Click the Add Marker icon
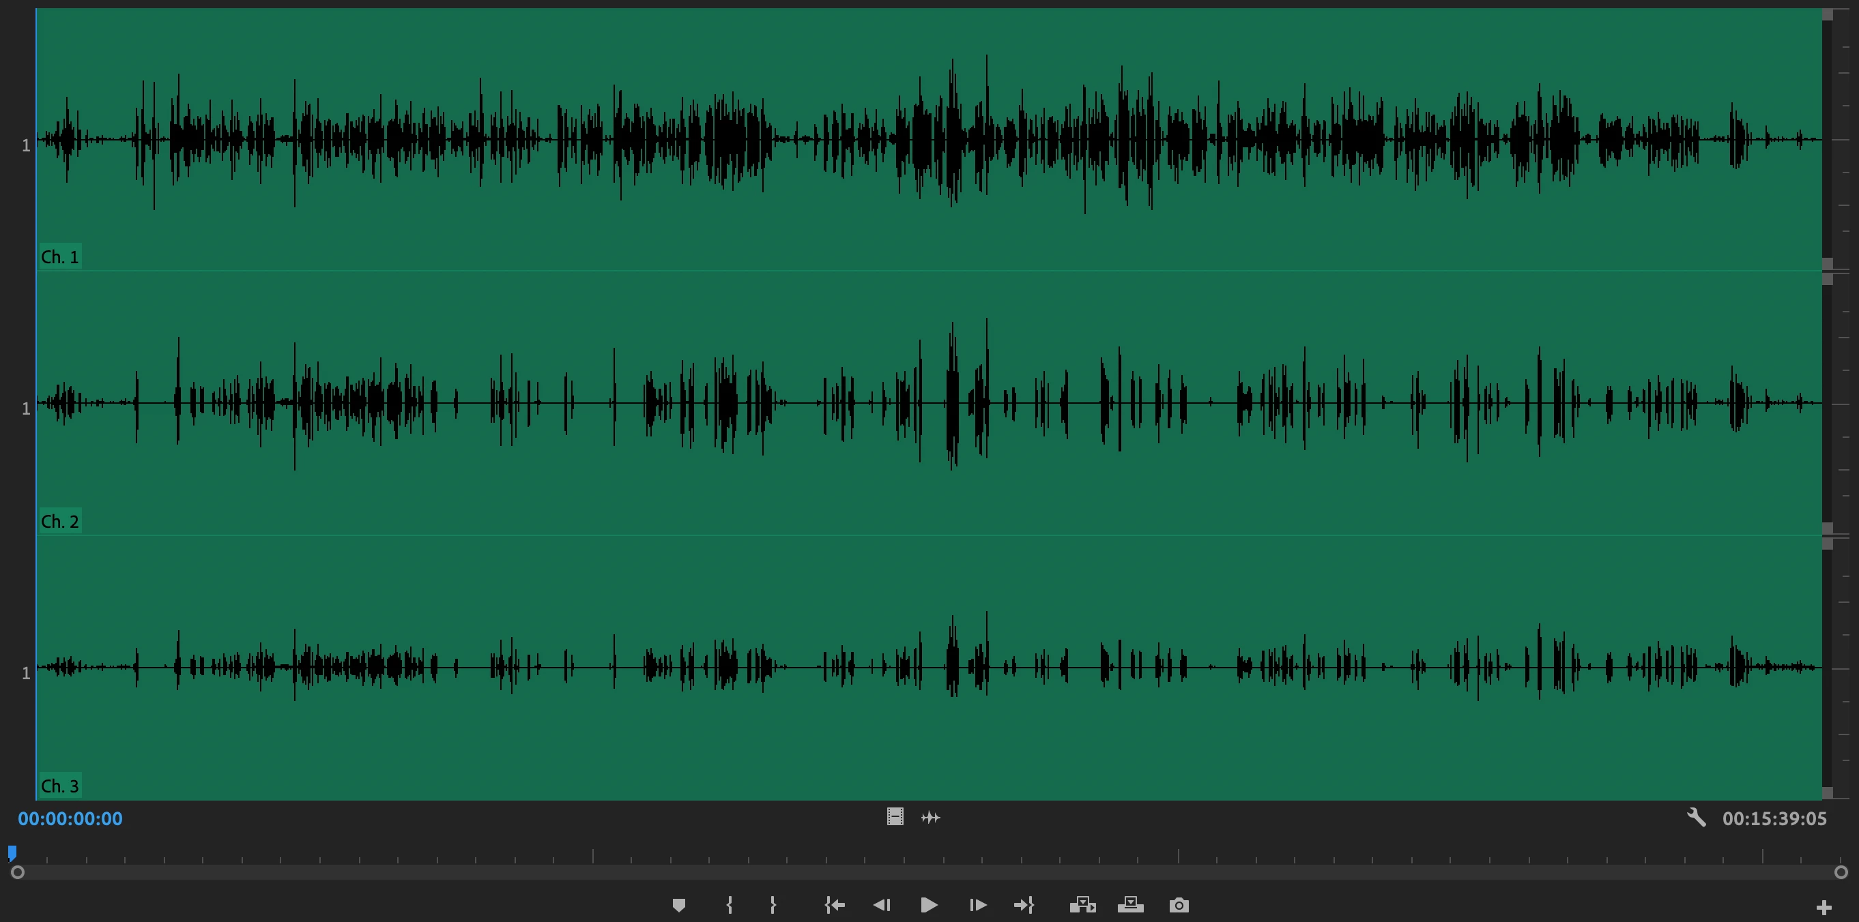Image resolution: width=1859 pixels, height=922 pixels. pyautogui.click(x=678, y=905)
